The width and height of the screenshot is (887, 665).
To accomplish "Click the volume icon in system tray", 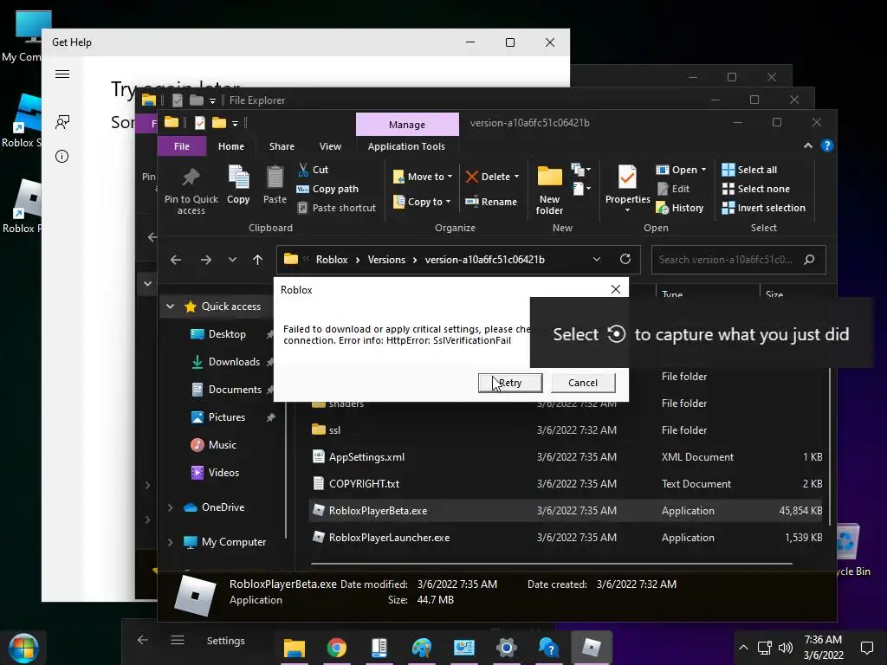I will pos(786,648).
